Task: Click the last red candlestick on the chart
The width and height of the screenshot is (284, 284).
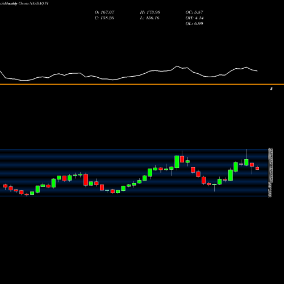Action: [257, 168]
